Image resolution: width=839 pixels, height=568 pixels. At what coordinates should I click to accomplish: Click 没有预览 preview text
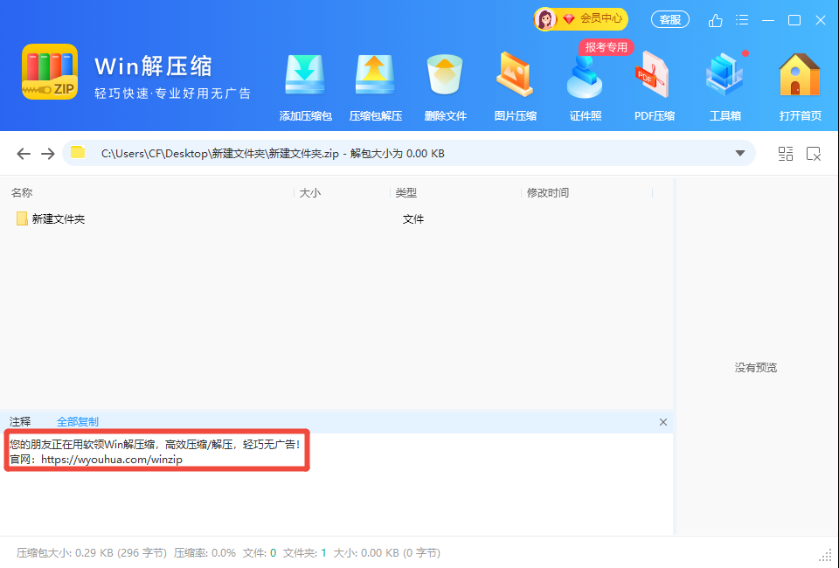tap(755, 367)
